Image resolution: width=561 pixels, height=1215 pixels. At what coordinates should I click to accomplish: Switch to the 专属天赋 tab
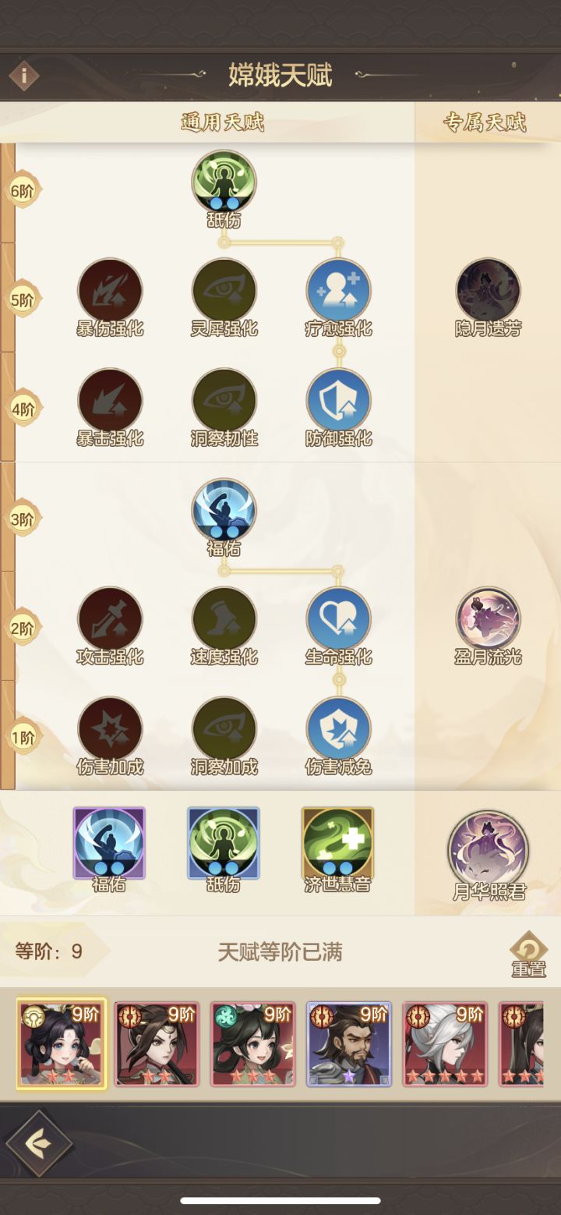(485, 122)
